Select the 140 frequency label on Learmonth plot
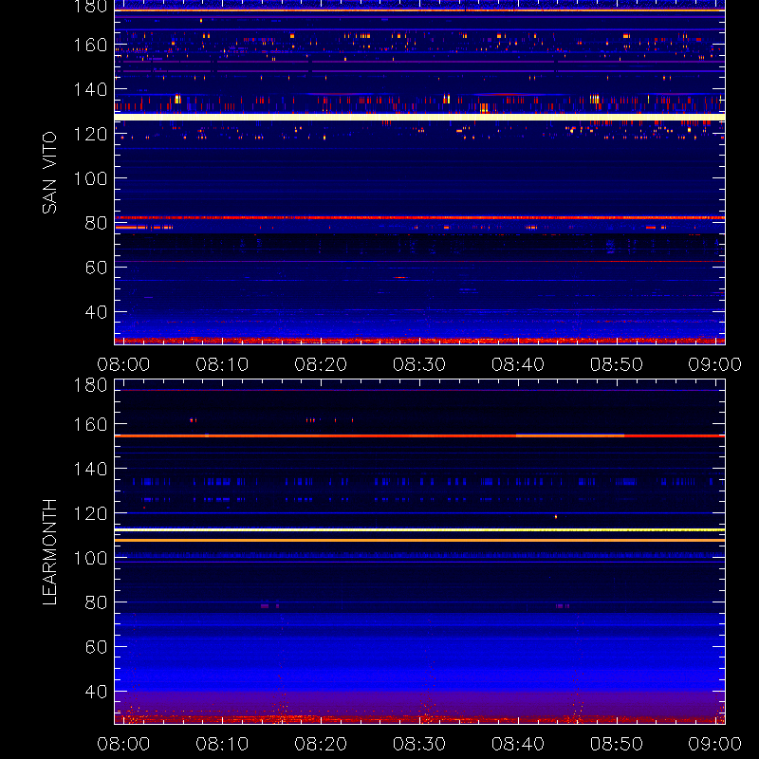 coord(90,469)
